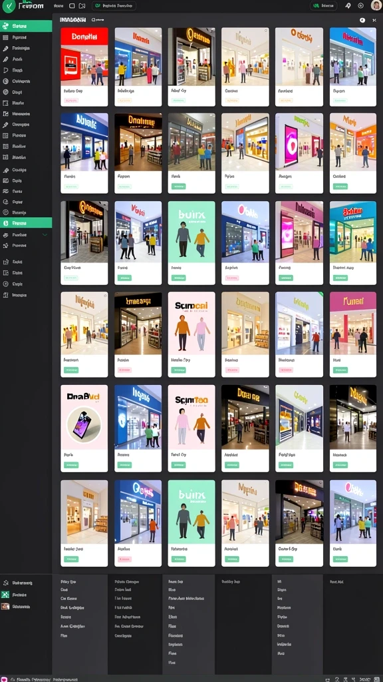The height and width of the screenshot is (682, 383).
Task: Click the square panel icon in the top bar
Action: (x=72, y=6)
